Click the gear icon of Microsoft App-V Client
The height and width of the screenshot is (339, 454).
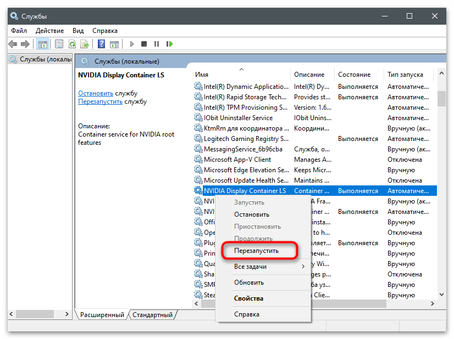(x=198, y=159)
